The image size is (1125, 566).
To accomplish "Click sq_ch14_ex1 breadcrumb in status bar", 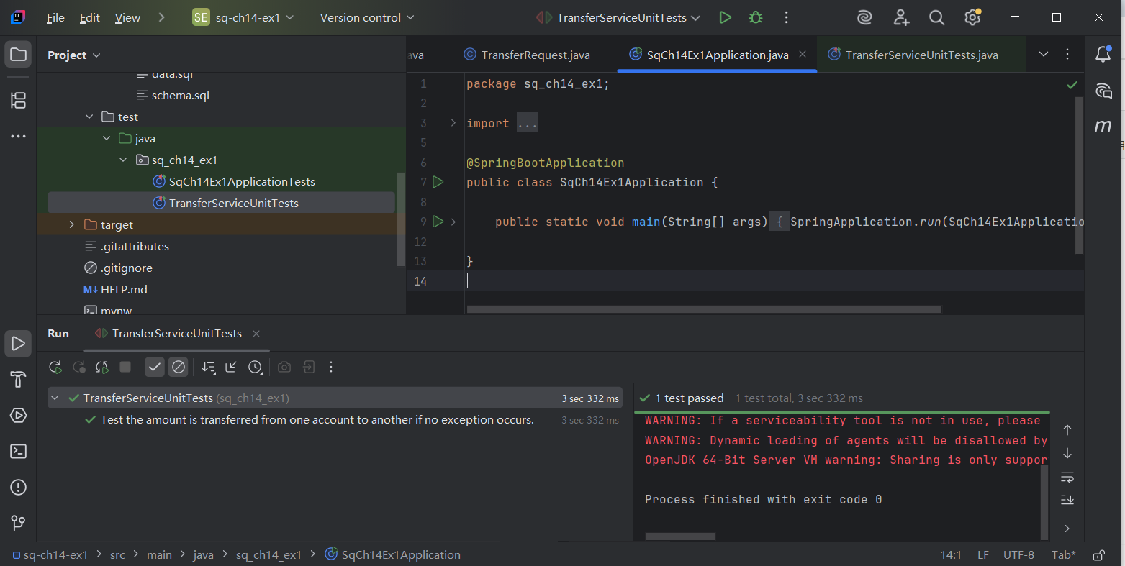I will pos(268,555).
